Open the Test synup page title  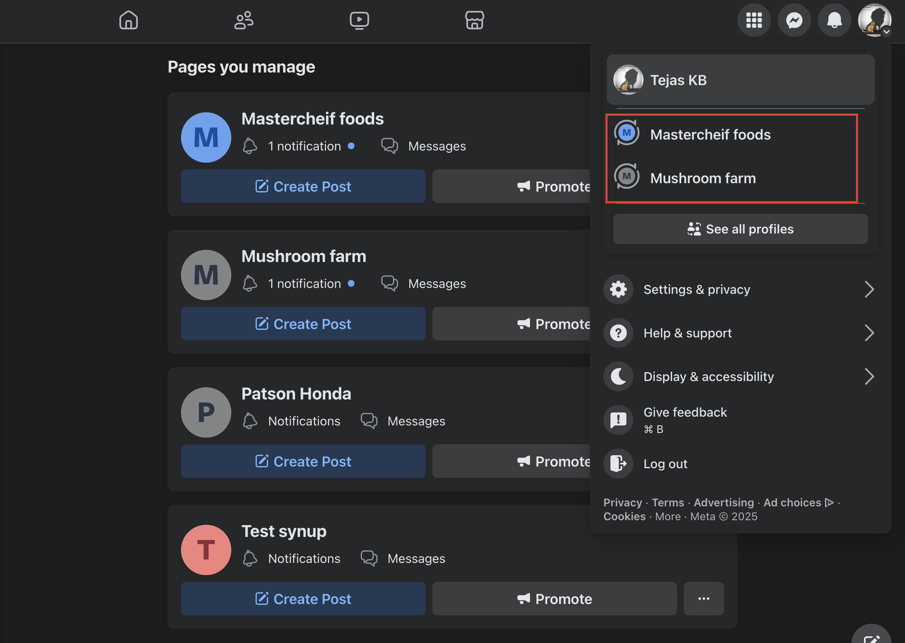284,531
